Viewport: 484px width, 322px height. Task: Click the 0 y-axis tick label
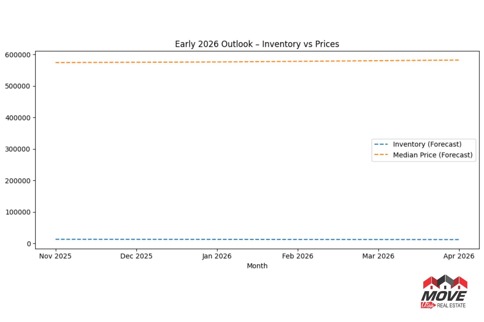[x=29, y=244]
